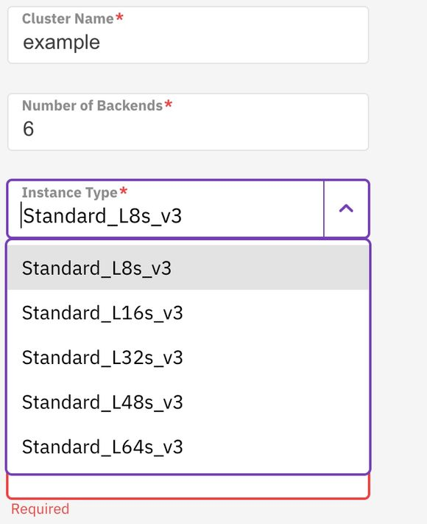Viewport: 427px width, 524px height.
Task: Click the highlighted first option row
Action: pyautogui.click(x=188, y=268)
